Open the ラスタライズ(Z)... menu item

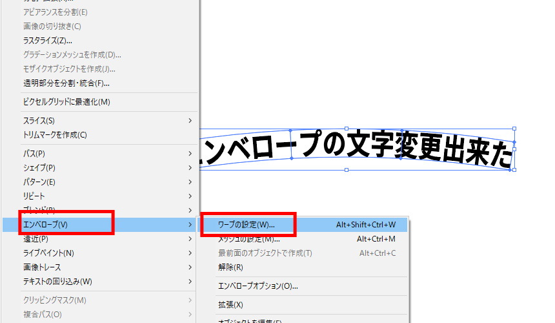pos(47,41)
